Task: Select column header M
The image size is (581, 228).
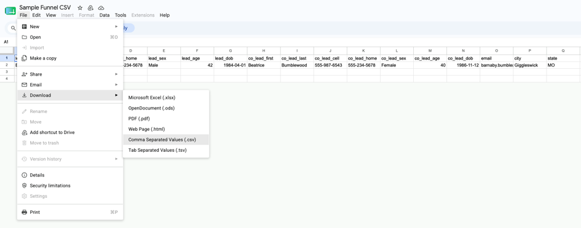Action: (x=430, y=51)
